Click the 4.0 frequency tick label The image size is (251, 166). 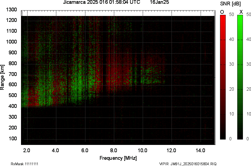[55, 150]
